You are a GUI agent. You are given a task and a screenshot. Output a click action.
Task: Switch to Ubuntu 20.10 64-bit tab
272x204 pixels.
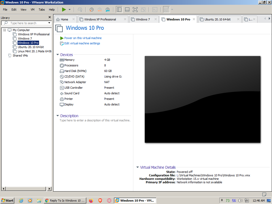tap(218, 19)
